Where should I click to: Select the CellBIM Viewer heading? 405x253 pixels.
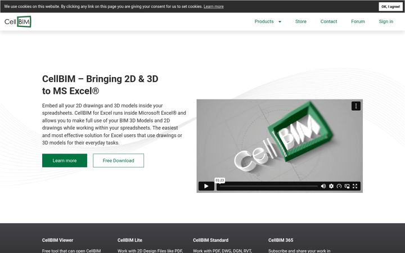pos(57,240)
